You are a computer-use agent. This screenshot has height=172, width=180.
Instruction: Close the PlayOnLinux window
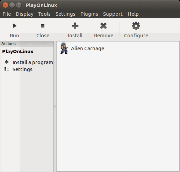[5, 5]
